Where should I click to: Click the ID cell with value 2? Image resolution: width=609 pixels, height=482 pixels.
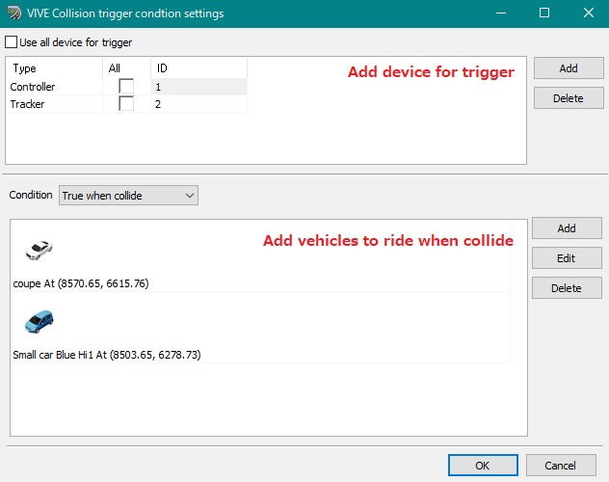click(x=199, y=104)
